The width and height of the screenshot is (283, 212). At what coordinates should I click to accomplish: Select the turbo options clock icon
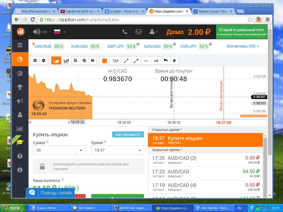(20, 59)
